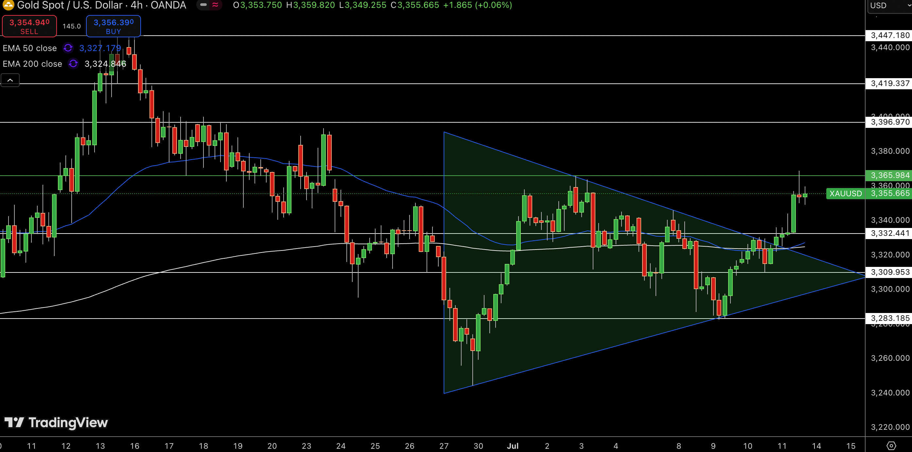The image size is (912, 452).
Task: Click date 27 on the time axis
Action: pos(444,446)
